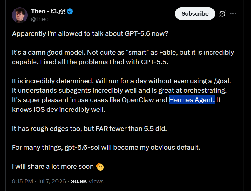Click the Jul 7, 2026 date text
251x191 pixels.
(51, 181)
